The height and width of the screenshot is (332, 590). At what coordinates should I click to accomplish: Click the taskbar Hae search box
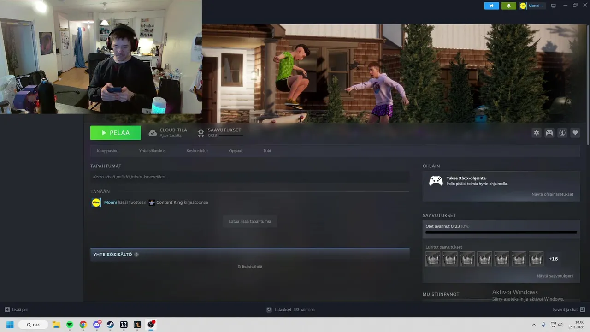pyautogui.click(x=33, y=325)
